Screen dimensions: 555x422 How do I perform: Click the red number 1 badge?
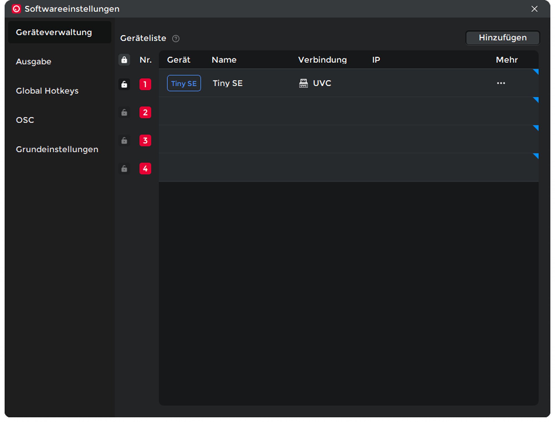pyautogui.click(x=145, y=84)
